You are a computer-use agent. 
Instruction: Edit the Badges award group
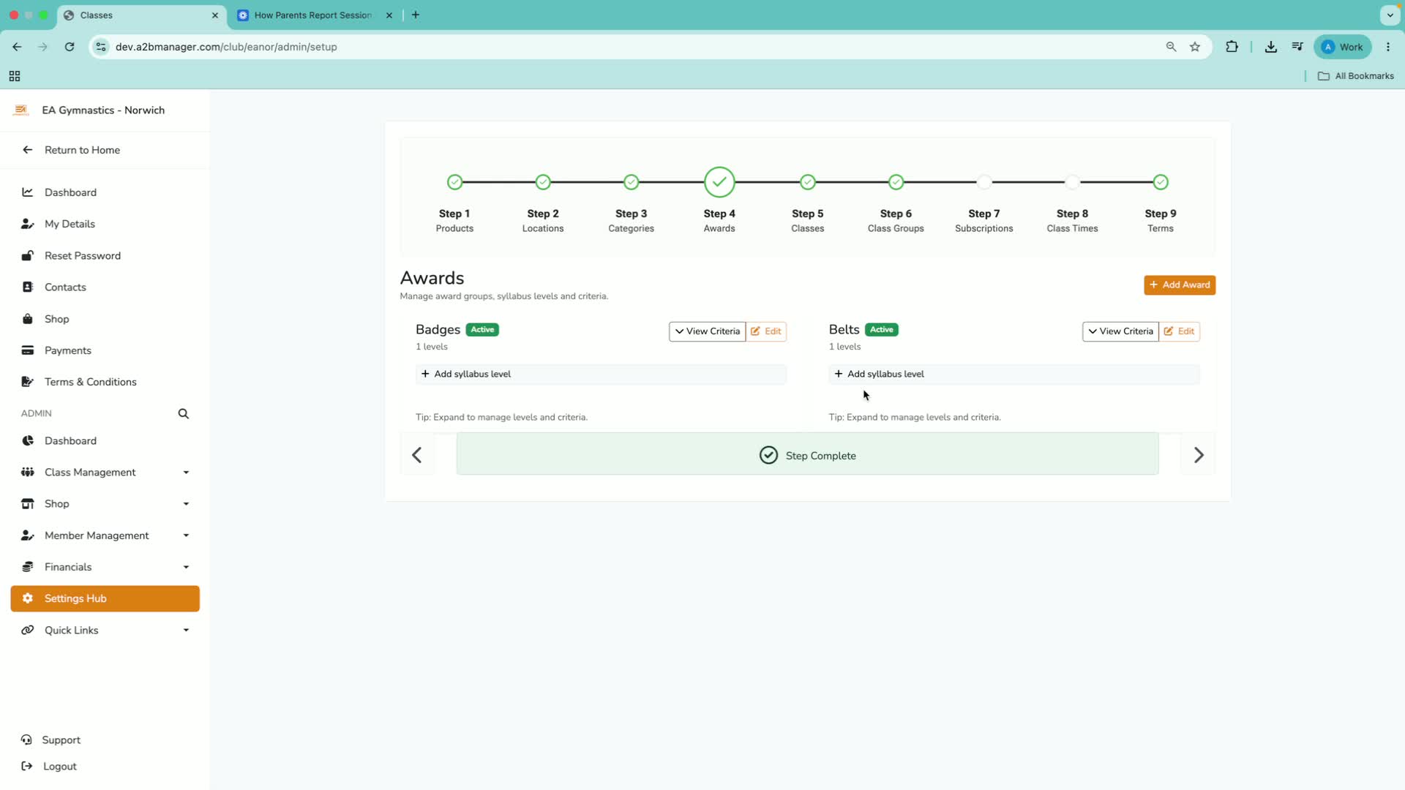click(x=766, y=331)
